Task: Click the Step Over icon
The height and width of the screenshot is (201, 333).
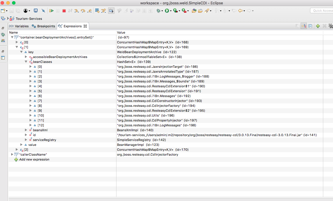Action: coord(83,11)
